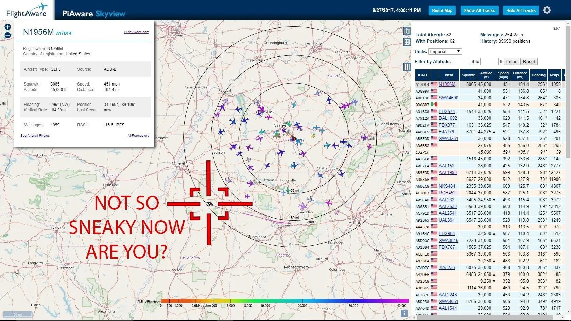
Task: Click the FlightAware logo
Action: 27,10
